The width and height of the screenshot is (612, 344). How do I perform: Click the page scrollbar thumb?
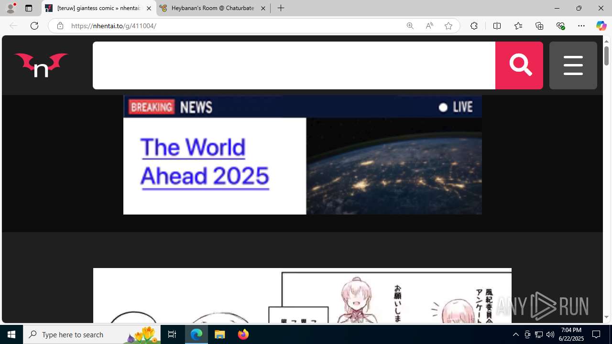point(606,55)
